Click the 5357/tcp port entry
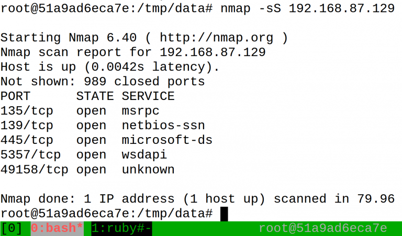The width and height of the screenshot is (402, 236). tap(30, 155)
